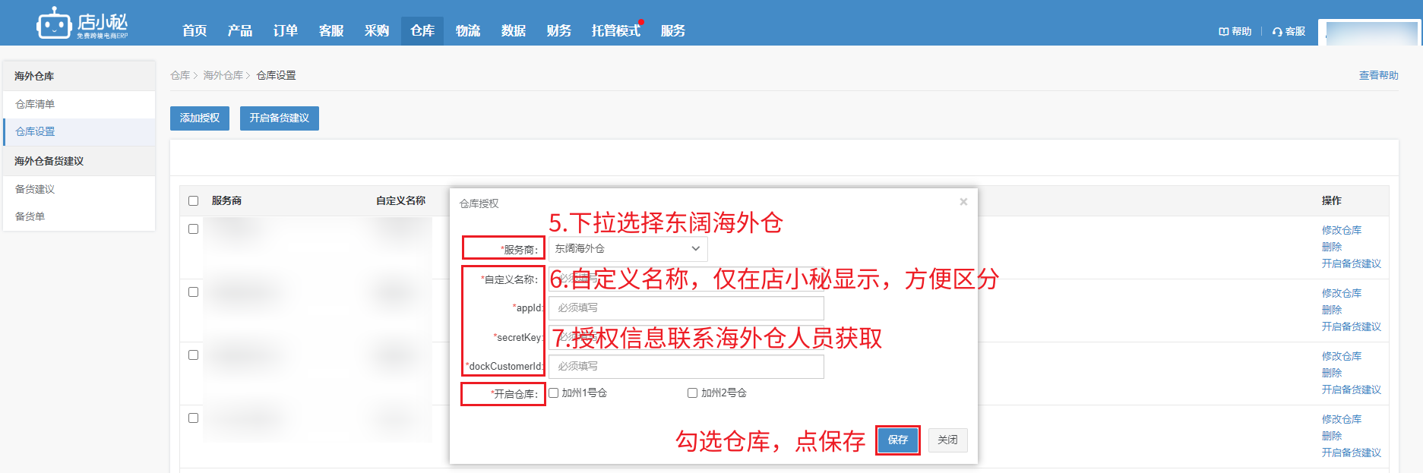
Task: Open the 服务 menu
Action: [673, 30]
